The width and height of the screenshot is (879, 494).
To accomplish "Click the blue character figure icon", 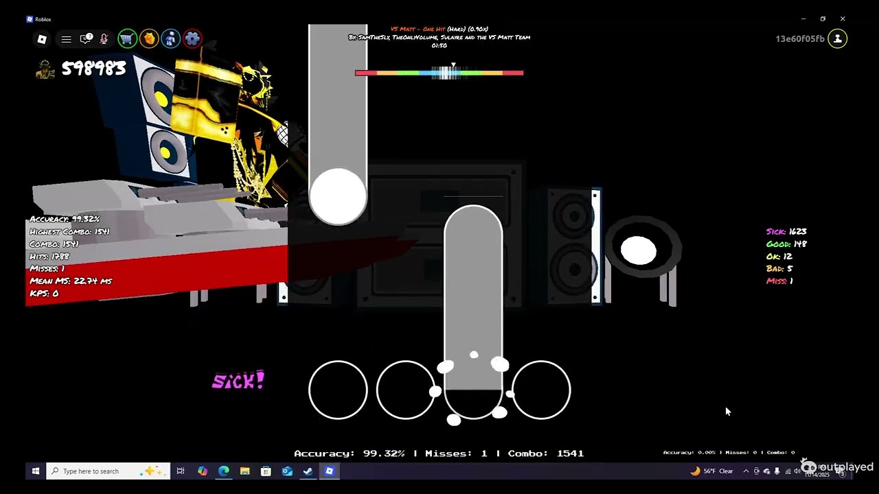I will [170, 39].
